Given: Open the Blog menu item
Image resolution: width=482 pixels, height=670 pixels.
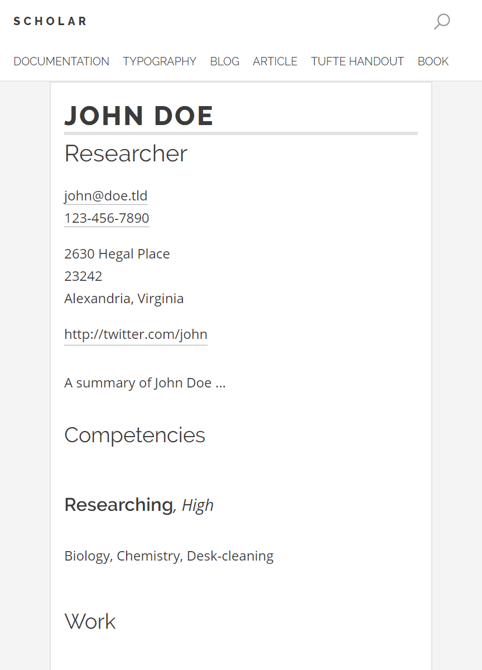Looking at the screenshot, I should point(225,61).
